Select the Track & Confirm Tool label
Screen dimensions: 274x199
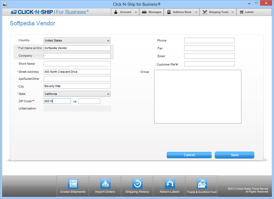coord(202,192)
